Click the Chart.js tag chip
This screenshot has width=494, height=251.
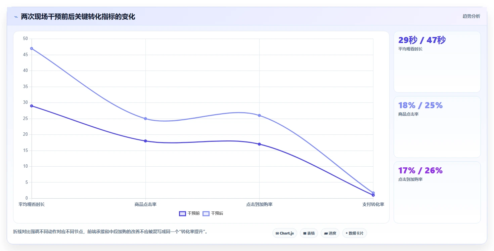(x=285, y=233)
